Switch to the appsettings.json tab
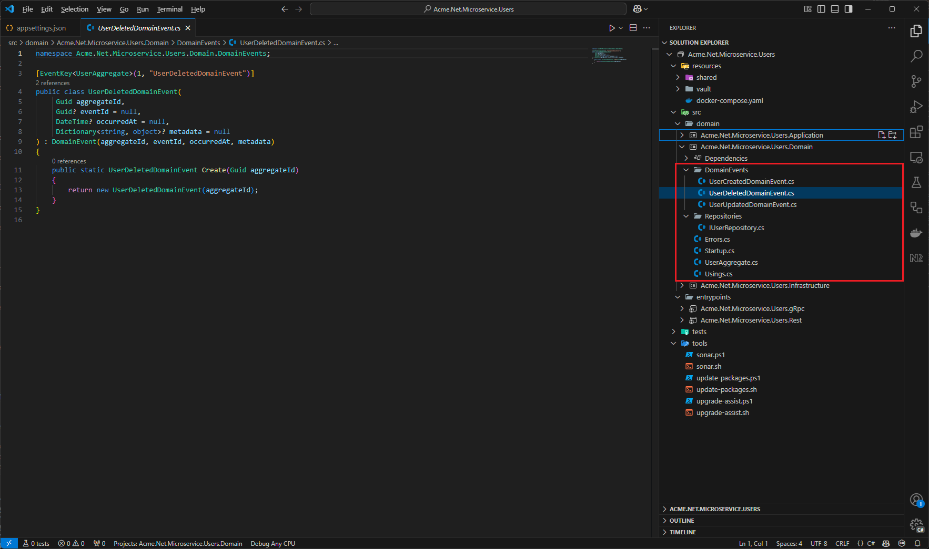 [41, 28]
